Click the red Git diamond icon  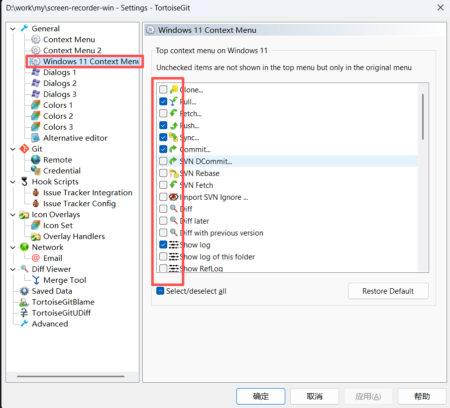pos(24,149)
